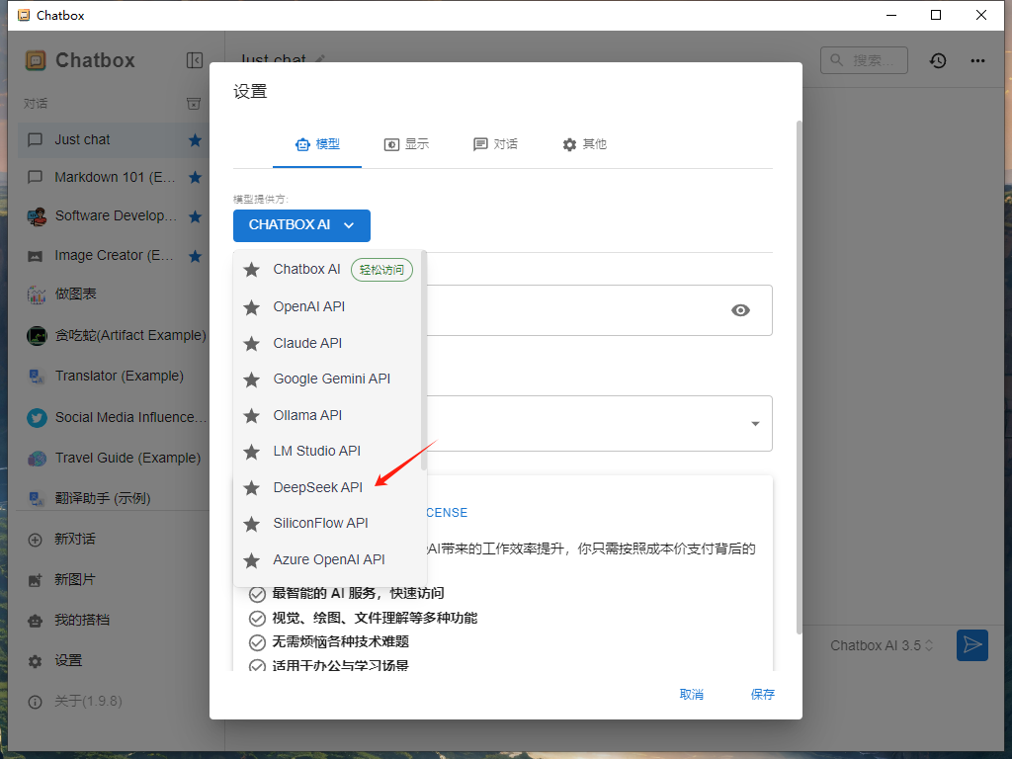Open the Markdown 101 conversation
The width and height of the screenshot is (1012, 759).
pyautogui.click(x=113, y=178)
